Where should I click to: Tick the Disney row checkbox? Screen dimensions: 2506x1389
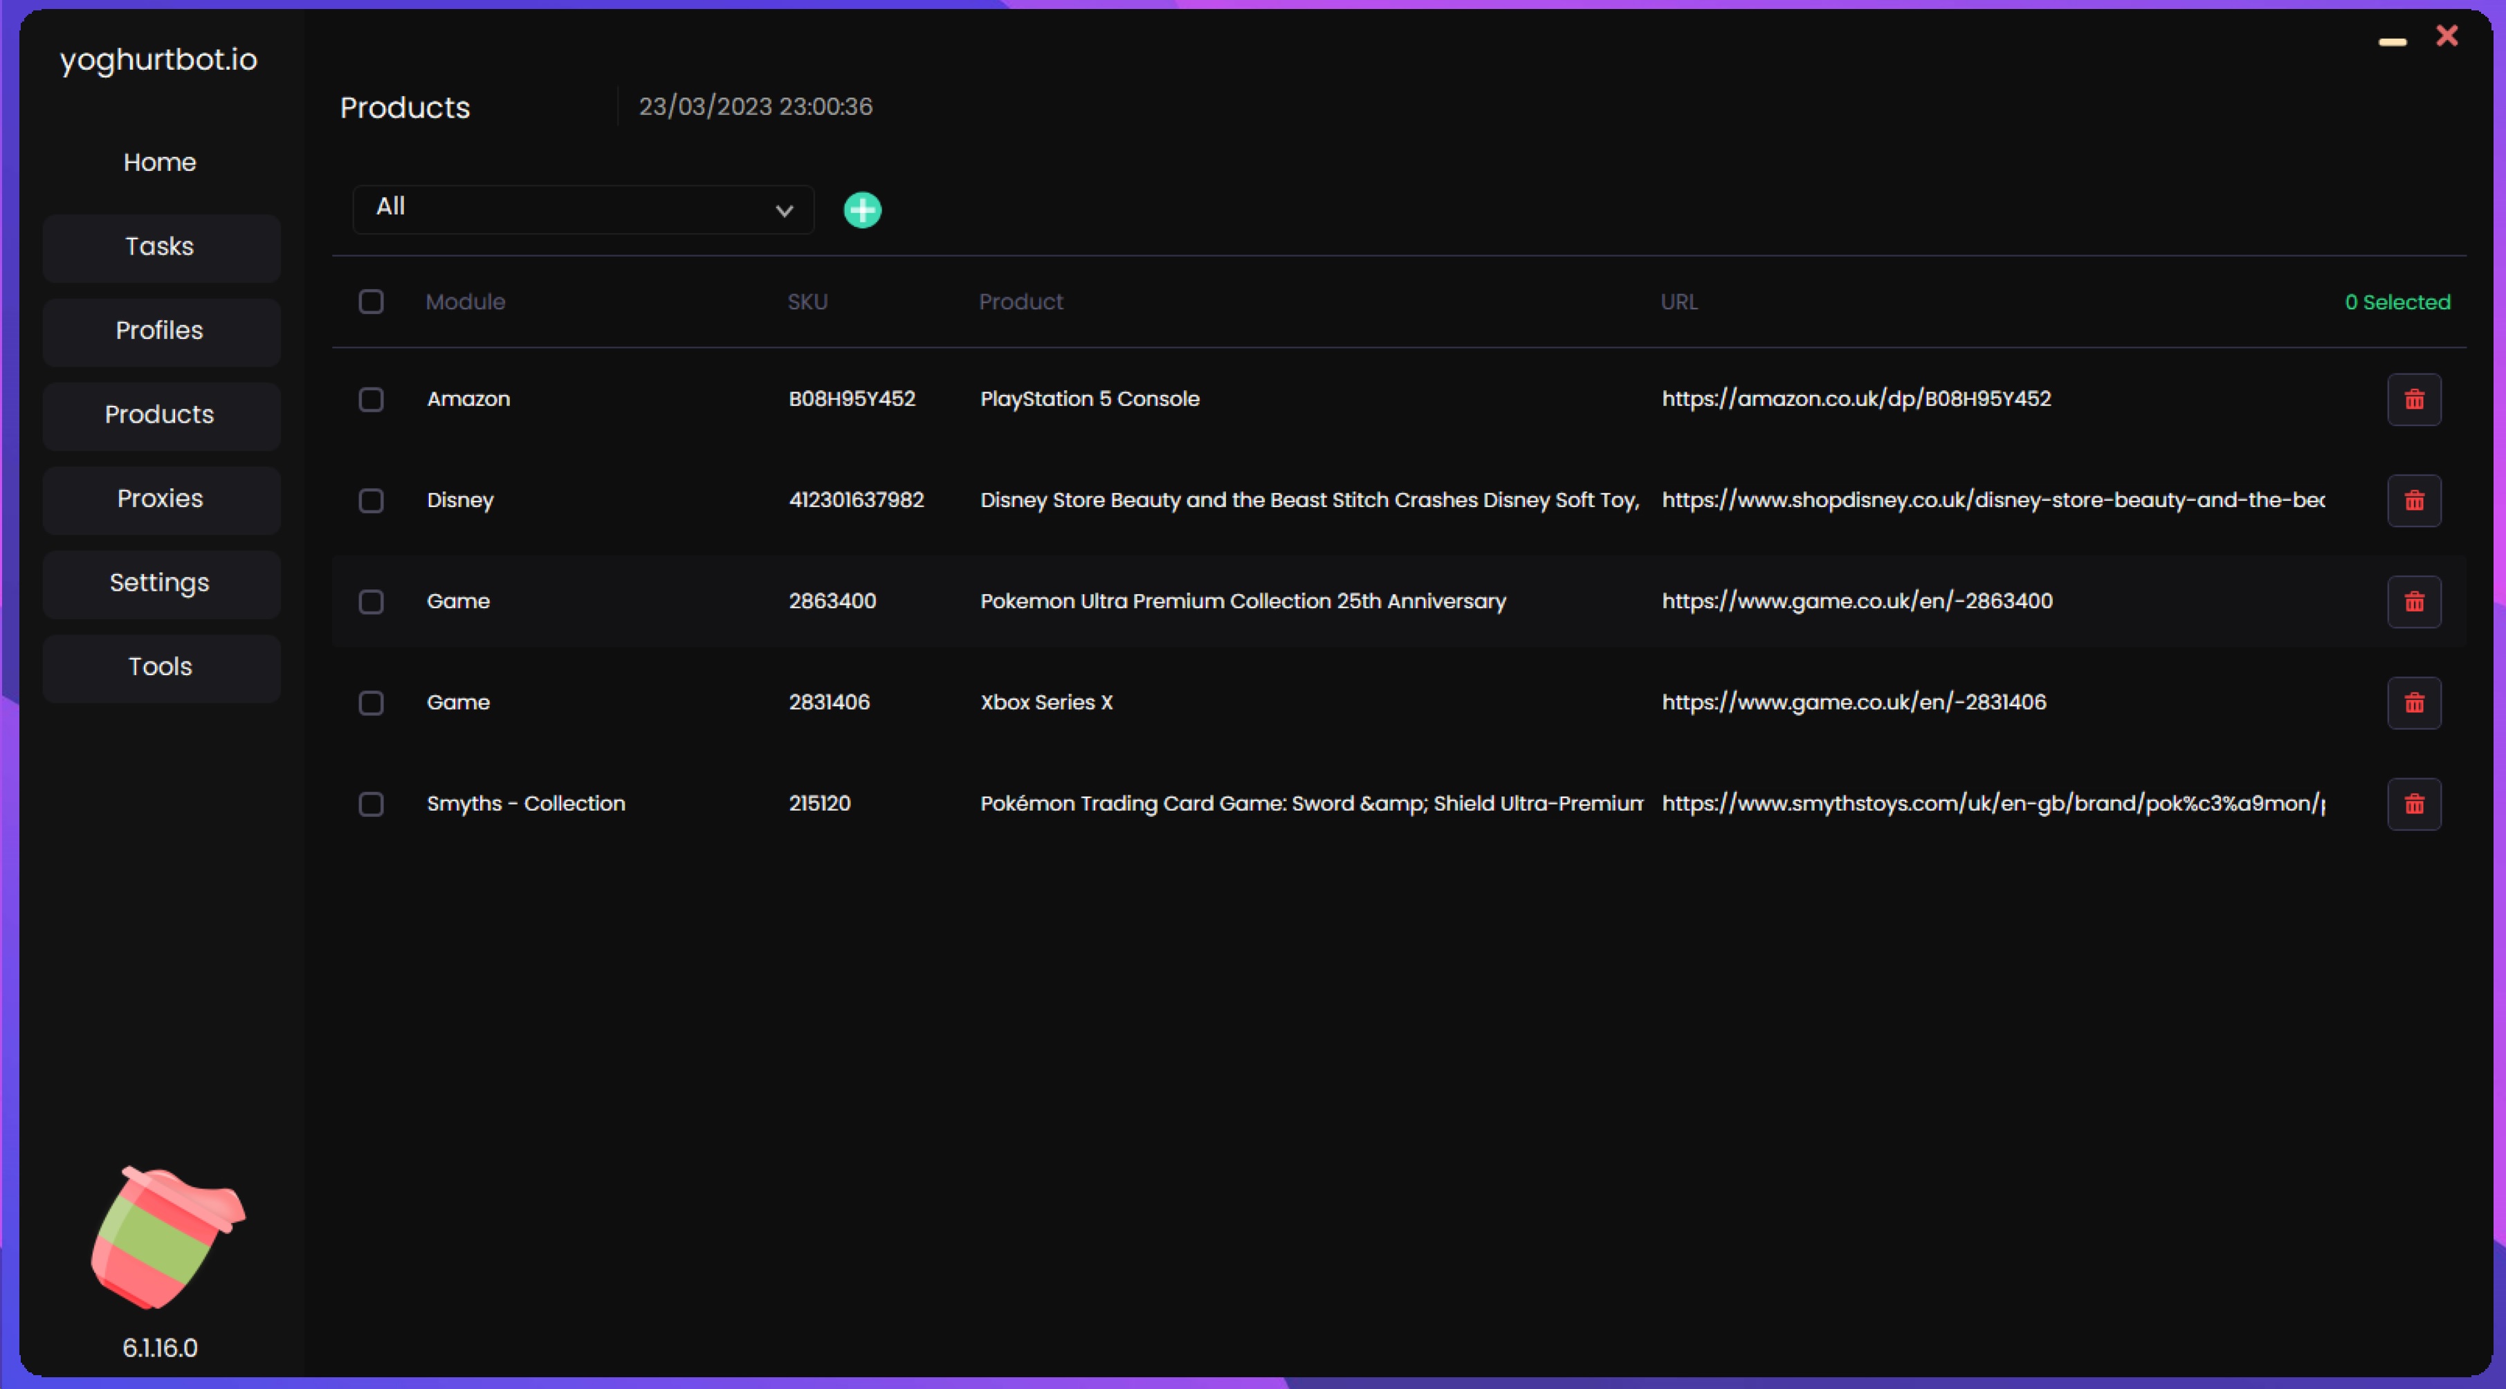pos(371,501)
